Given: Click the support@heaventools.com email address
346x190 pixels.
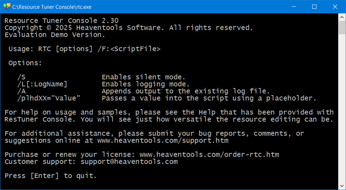Looking at the screenshot, I should tap(129, 162).
